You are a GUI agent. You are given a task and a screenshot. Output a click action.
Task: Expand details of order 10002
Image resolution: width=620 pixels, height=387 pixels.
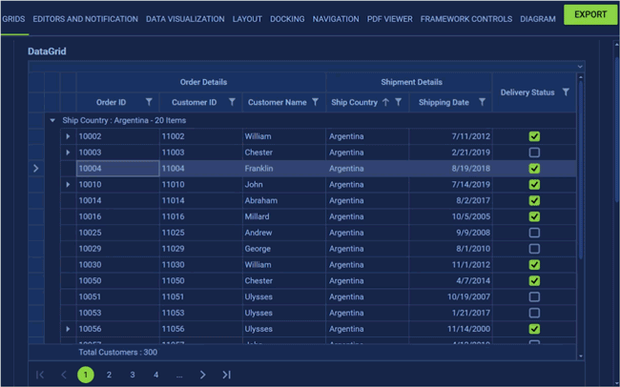coord(68,136)
